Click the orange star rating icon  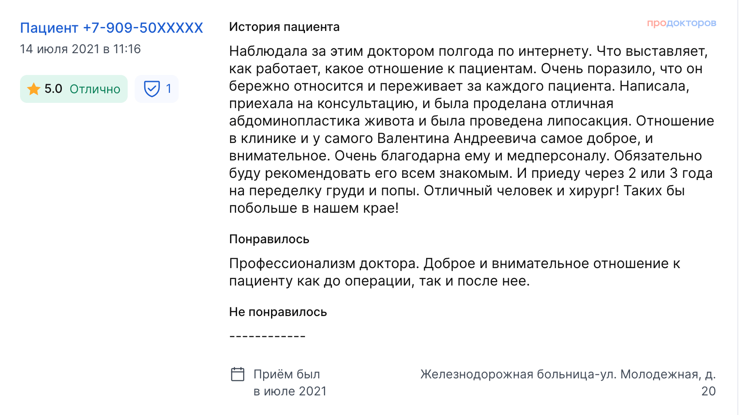[34, 89]
